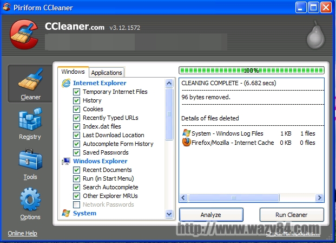
Task: Toggle Recent Documents checkbox
Action: pos(76,170)
